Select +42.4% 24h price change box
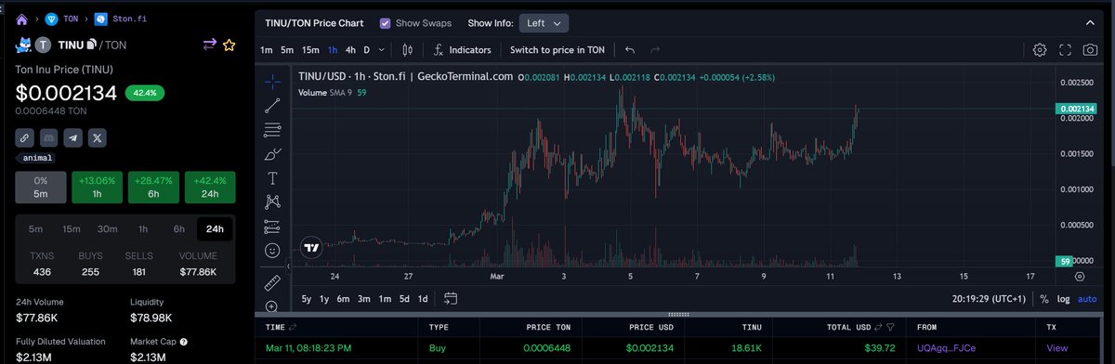This screenshot has height=364, width=1115. (210, 188)
